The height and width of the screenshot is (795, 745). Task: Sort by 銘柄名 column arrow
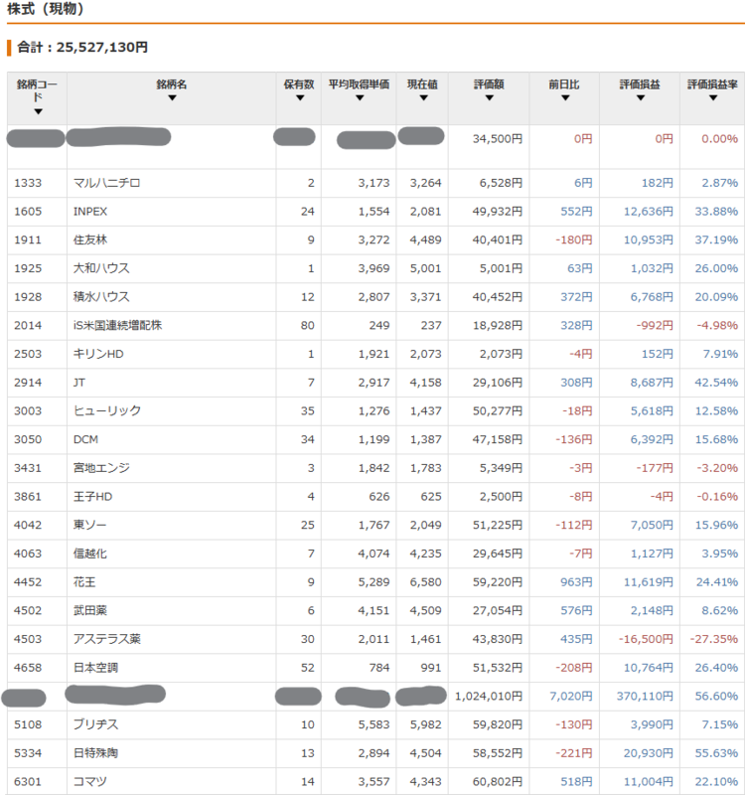[x=172, y=97]
